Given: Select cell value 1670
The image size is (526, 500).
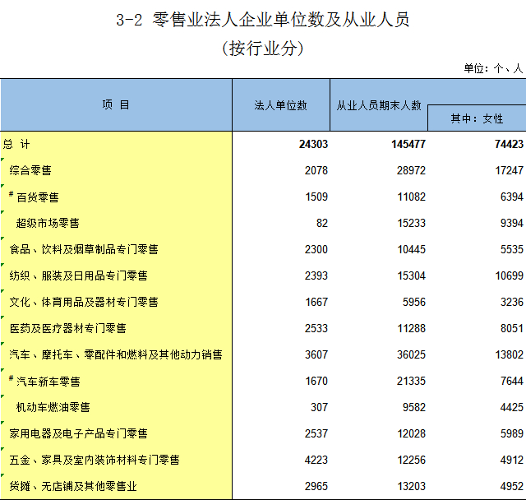Looking at the screenshot, I should (x=316, y=381).
